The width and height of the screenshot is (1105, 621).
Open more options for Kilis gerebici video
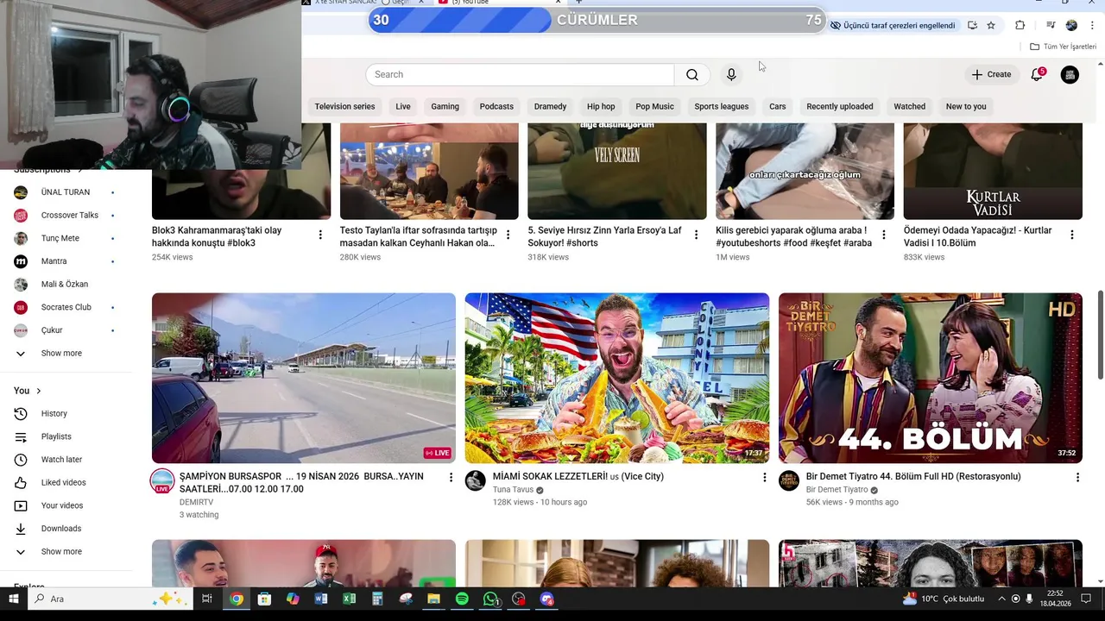pos(884,235)
